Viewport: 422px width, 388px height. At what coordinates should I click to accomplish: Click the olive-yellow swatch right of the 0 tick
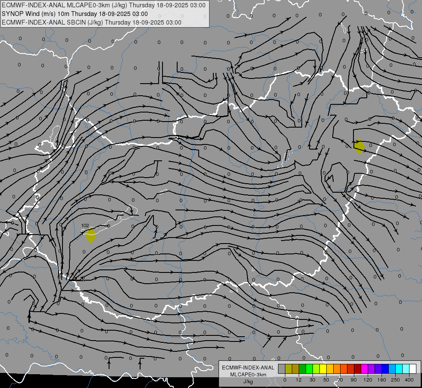[x=288, y=369]
